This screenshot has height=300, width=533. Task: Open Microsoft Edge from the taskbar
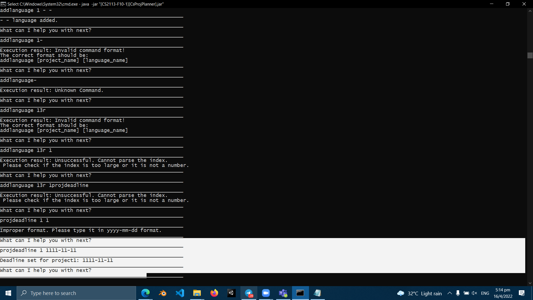(x=145, y=293)
